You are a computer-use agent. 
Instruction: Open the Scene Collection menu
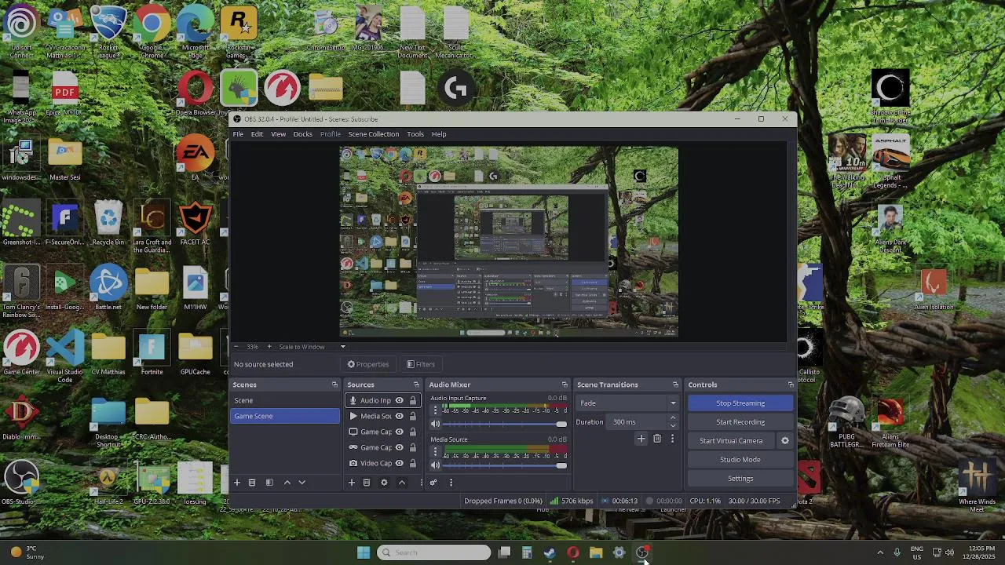pos(374,134)
